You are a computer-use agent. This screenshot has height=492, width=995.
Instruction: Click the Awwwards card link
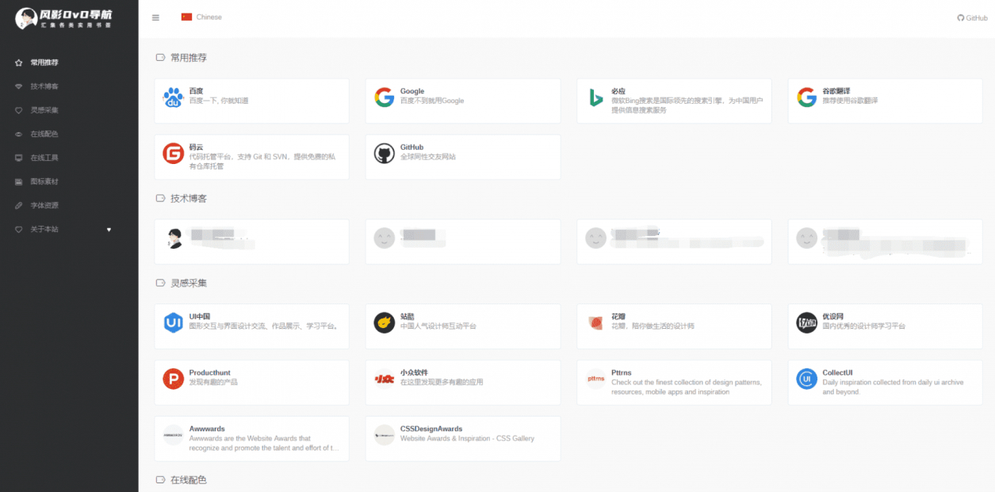click(251, 438)
